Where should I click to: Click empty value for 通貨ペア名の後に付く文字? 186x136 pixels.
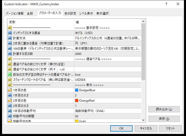click(x=108, y=69)
